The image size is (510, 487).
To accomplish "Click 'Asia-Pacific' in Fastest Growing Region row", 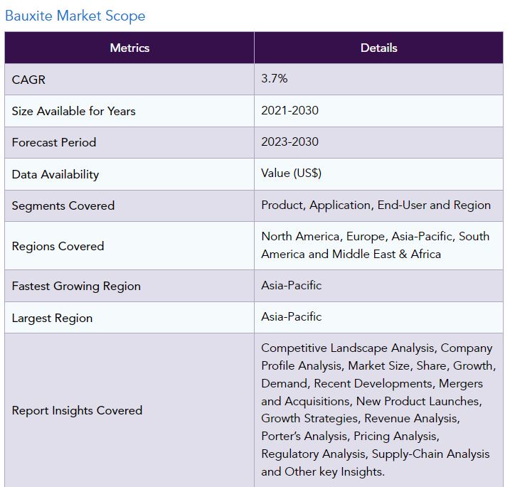I will tap(291, 285).
